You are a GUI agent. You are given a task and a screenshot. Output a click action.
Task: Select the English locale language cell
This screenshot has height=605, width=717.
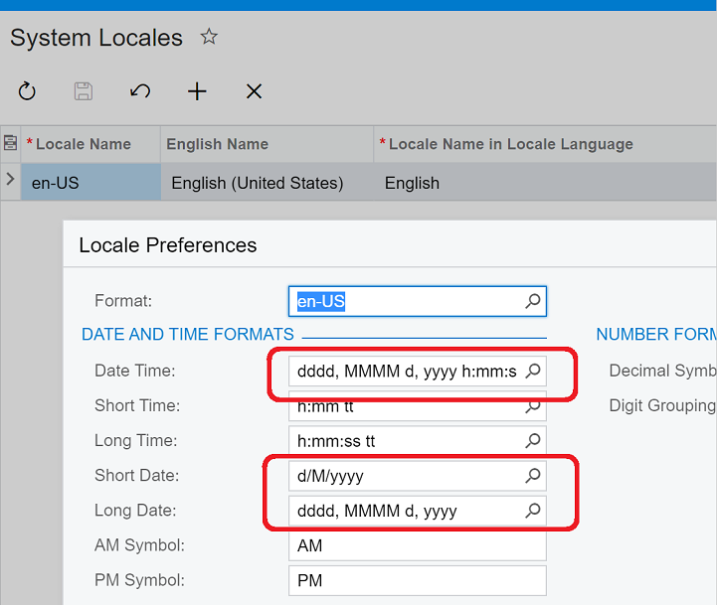coord(545,183)
